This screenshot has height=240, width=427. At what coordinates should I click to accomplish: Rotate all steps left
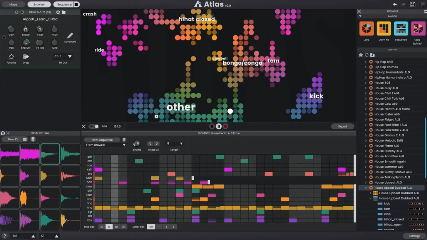[x=150, y=144]
